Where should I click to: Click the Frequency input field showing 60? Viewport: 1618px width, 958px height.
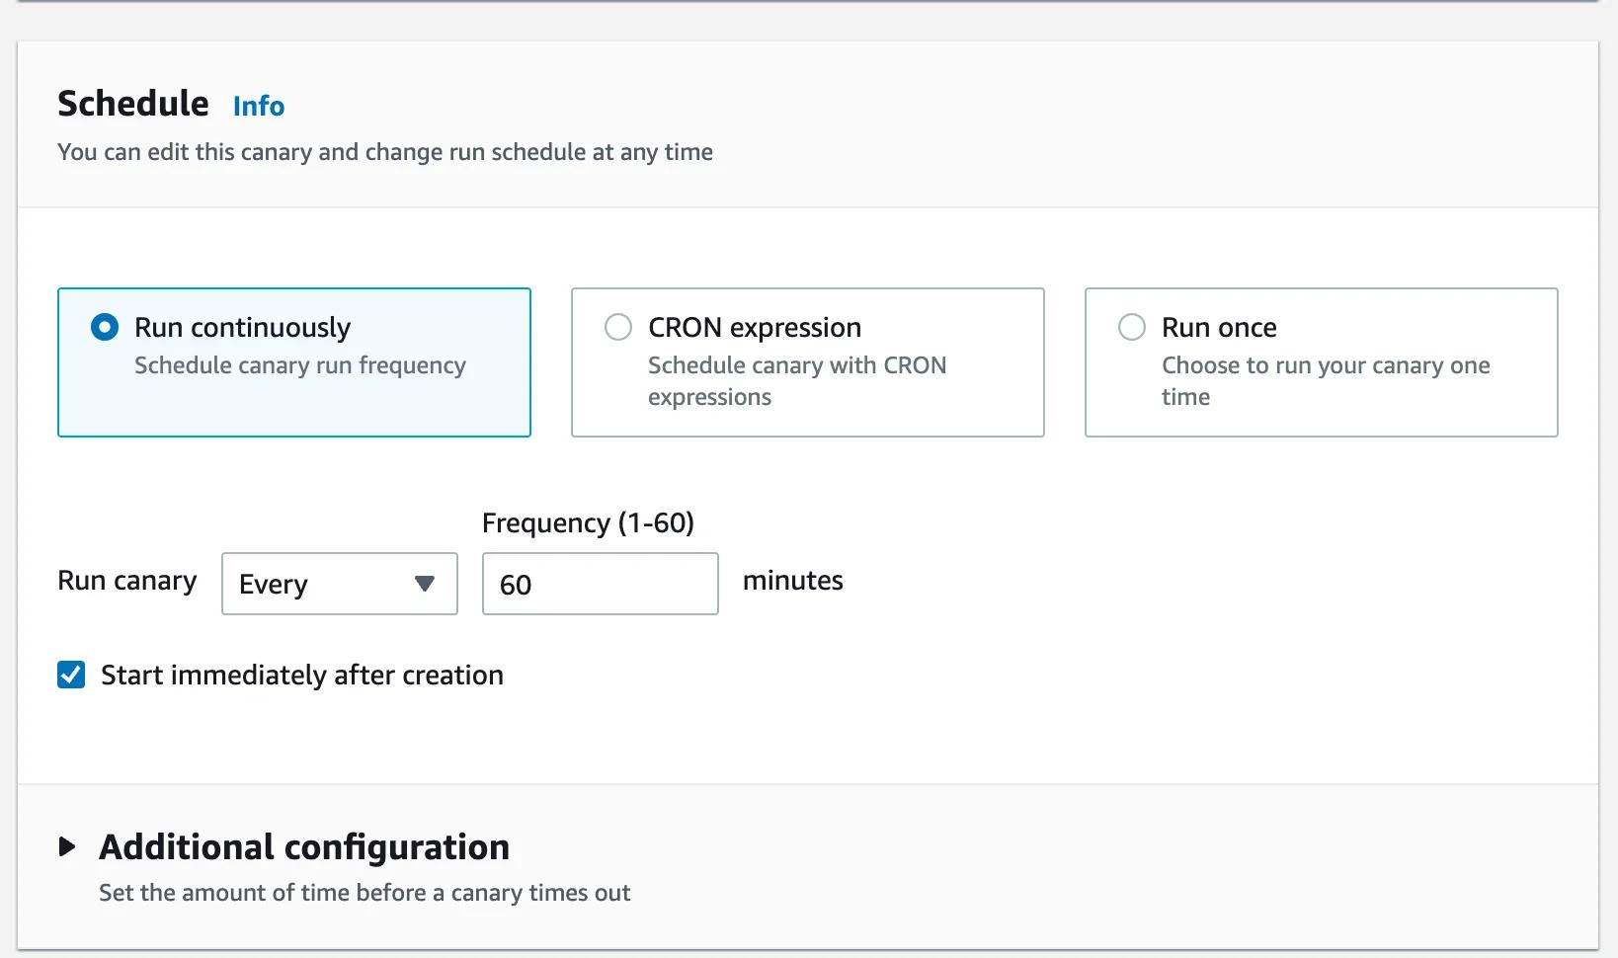pyautogui.click(x=599, y=584)
